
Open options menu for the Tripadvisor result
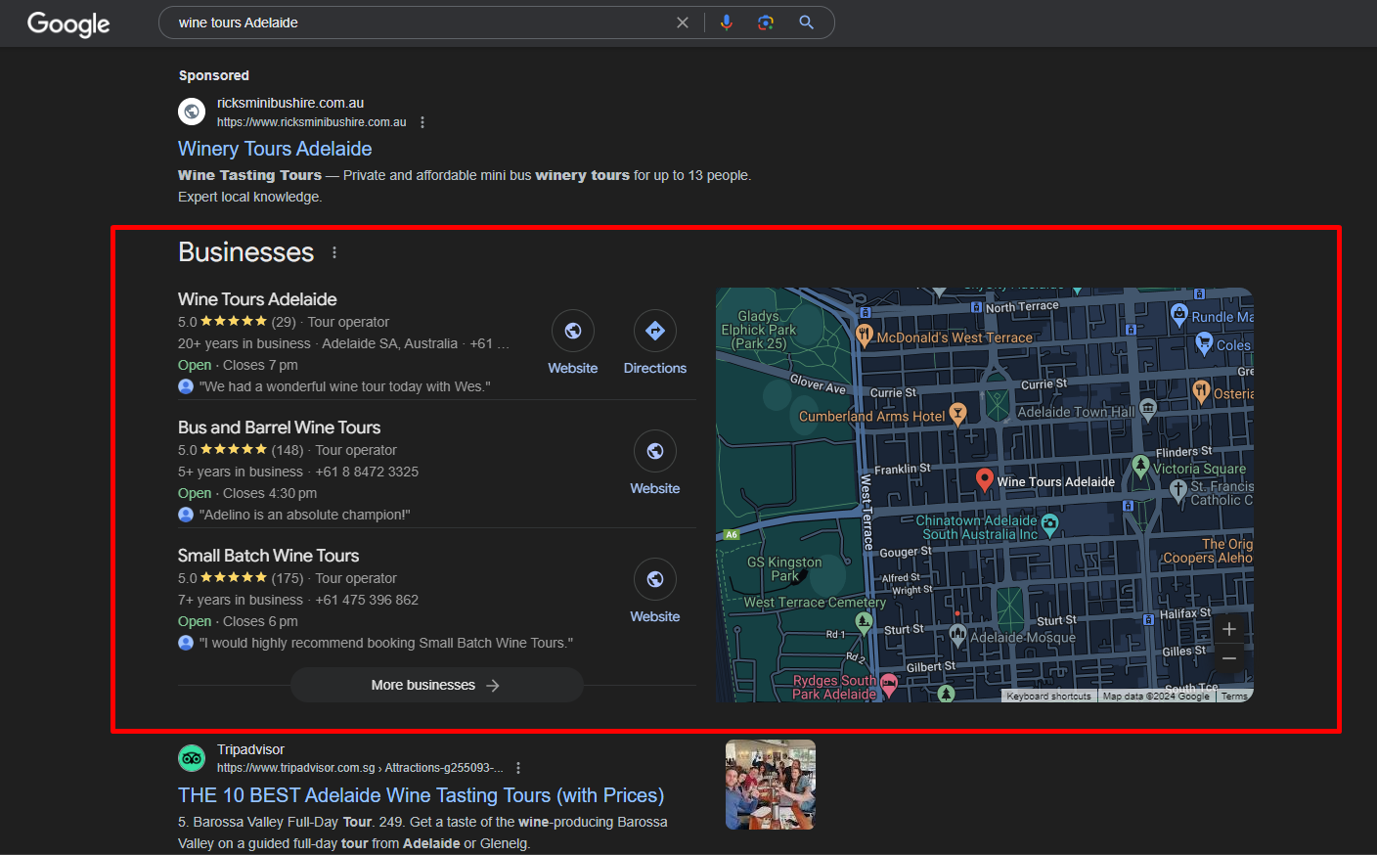tap(518, 768)
